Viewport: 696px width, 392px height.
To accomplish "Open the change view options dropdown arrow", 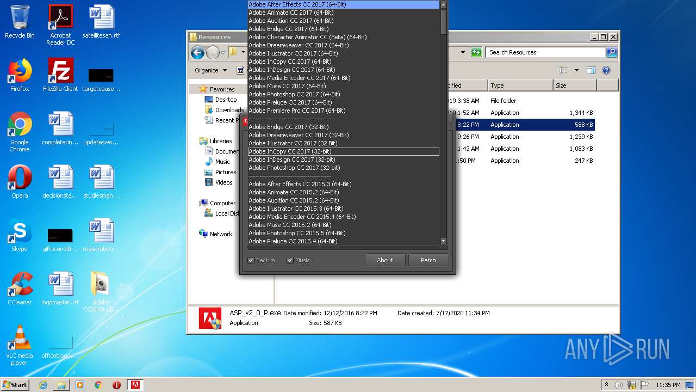I will pyautogui.click(x=576, y=70).
